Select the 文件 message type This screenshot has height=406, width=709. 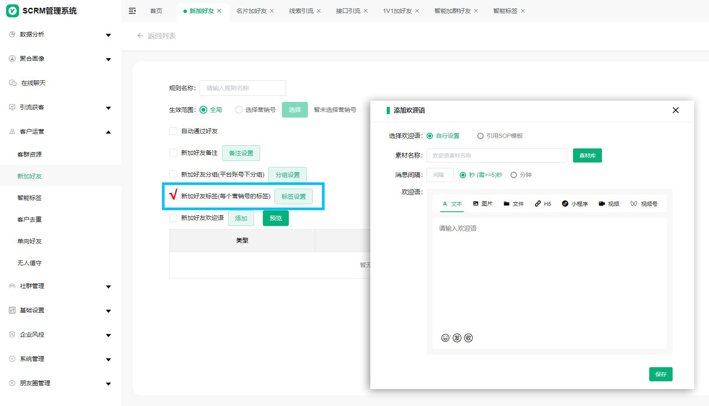click(x=514, y=204)
